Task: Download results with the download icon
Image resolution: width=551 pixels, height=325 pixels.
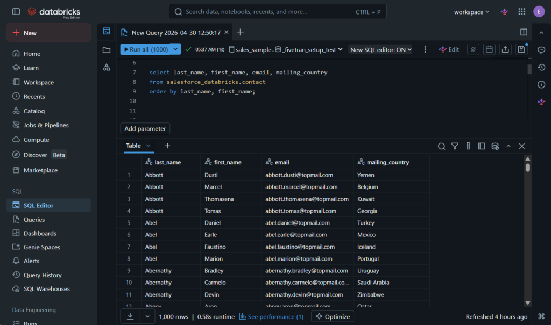Action: tap(130, 316)
